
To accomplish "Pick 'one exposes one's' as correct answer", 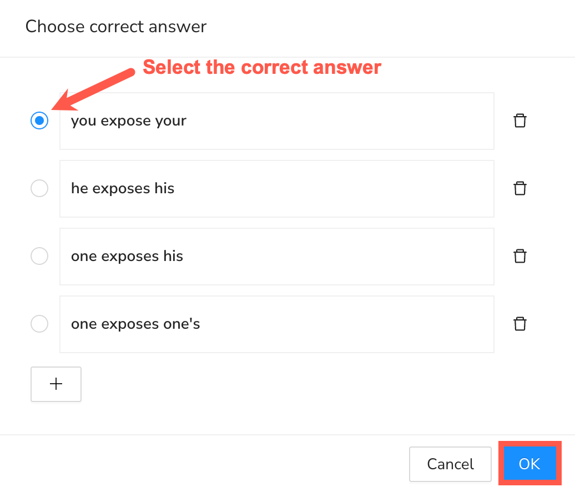I will tap(39, 324).
